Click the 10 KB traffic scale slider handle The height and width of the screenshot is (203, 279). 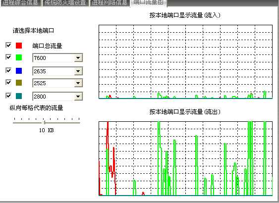(x=44, y=122)
